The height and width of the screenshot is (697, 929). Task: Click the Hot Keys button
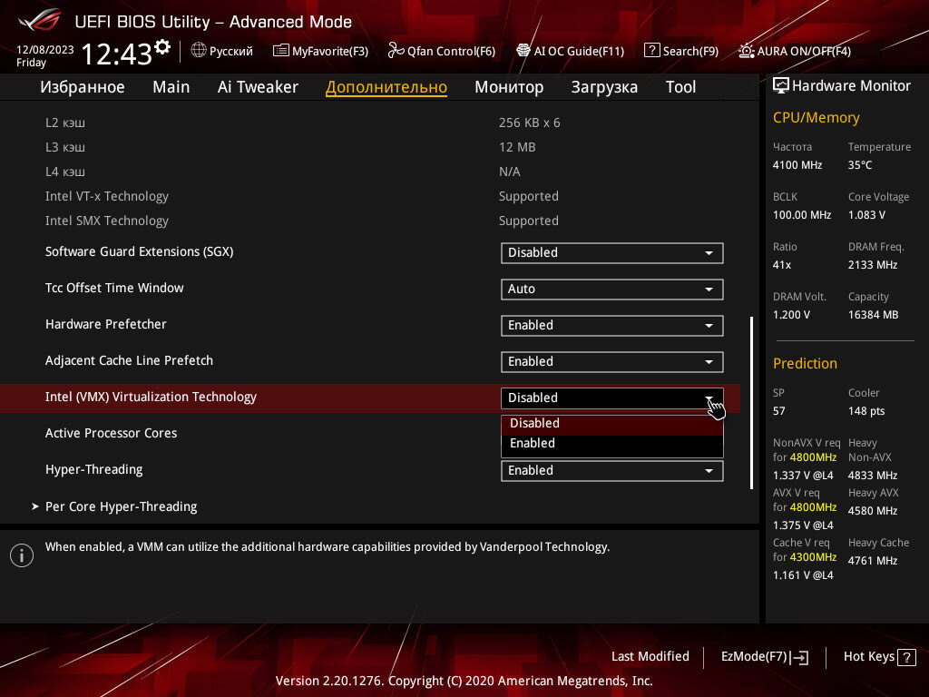point(879,657)
